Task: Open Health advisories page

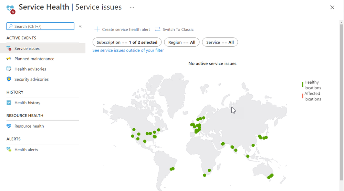Action: click(x=30, y=69)
